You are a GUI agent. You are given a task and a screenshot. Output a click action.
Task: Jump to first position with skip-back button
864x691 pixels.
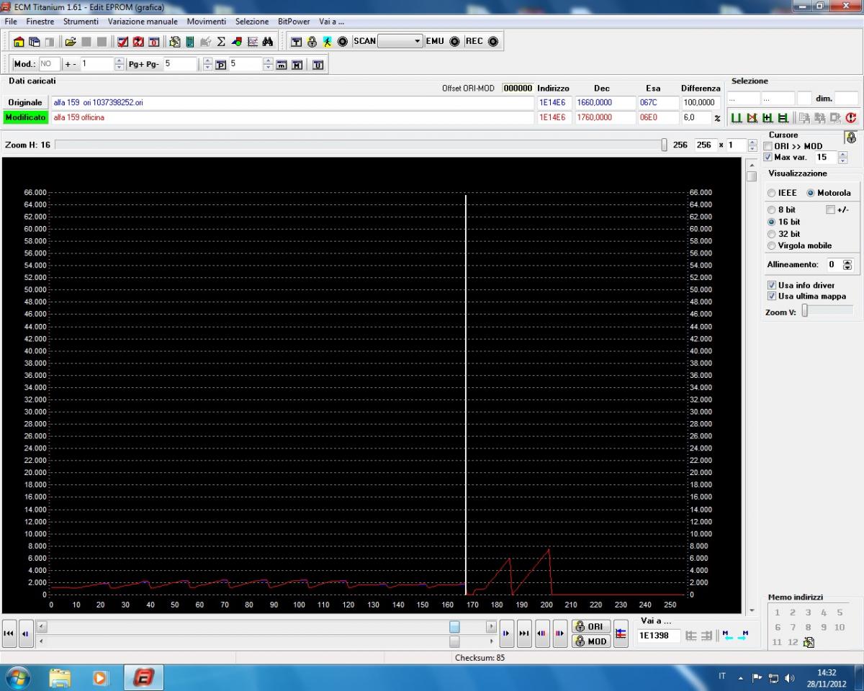(9, 633)
